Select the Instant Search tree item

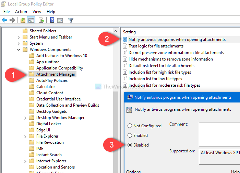[49, 154]
